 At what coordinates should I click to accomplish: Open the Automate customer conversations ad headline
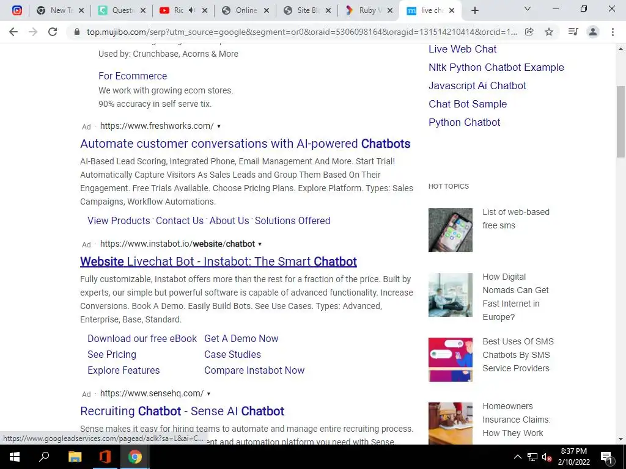245,144
